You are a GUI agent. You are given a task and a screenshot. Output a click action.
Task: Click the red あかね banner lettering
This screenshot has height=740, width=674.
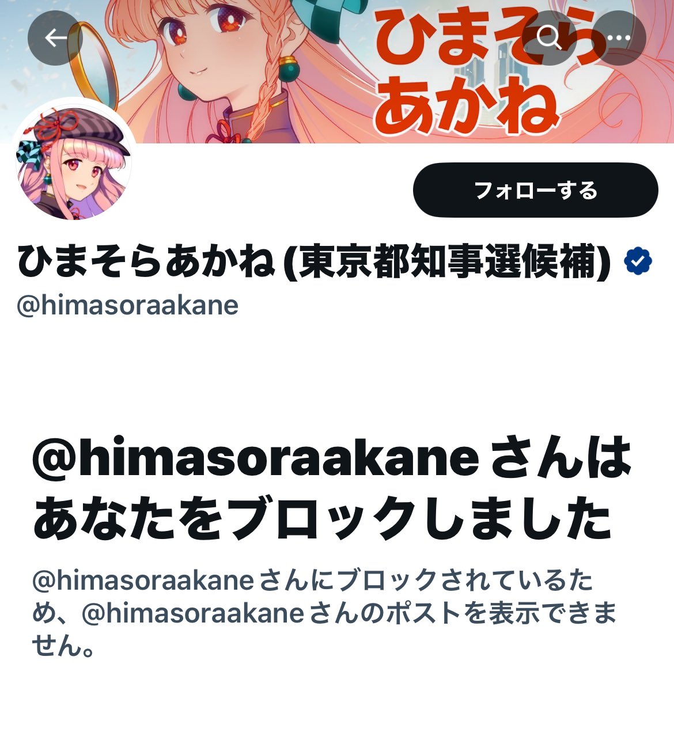pos(467,106)
